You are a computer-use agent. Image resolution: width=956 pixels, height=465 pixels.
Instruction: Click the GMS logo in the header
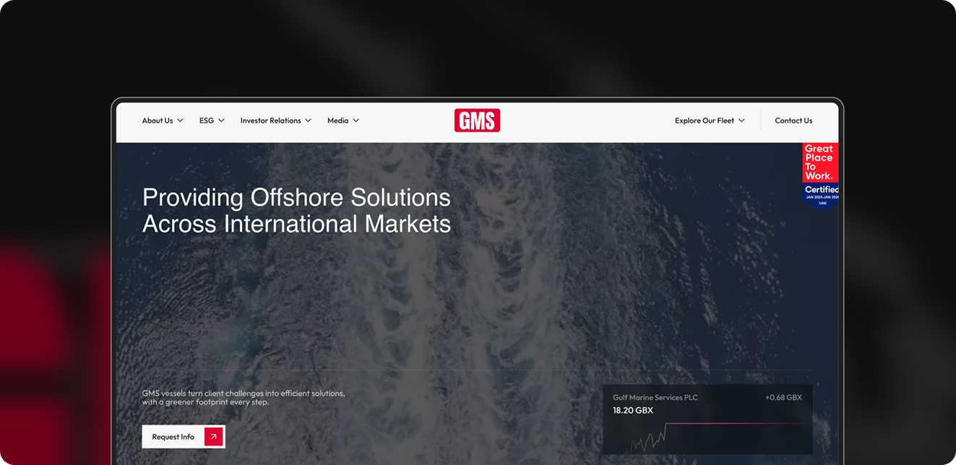pyautogui.click(x=477, y=121)
